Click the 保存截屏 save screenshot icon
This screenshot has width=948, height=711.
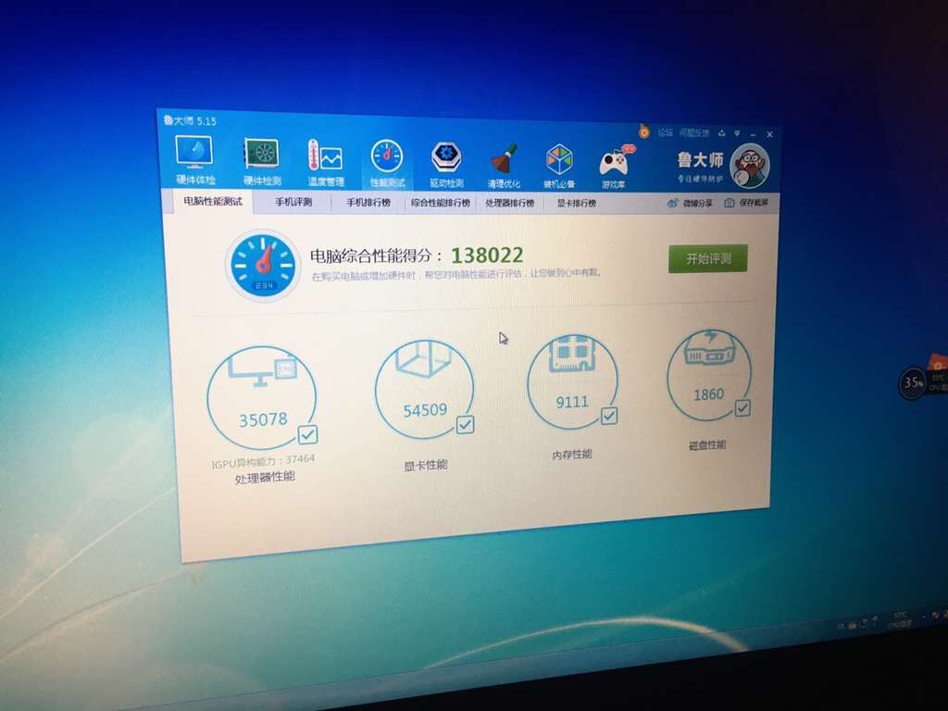[730, 203]
